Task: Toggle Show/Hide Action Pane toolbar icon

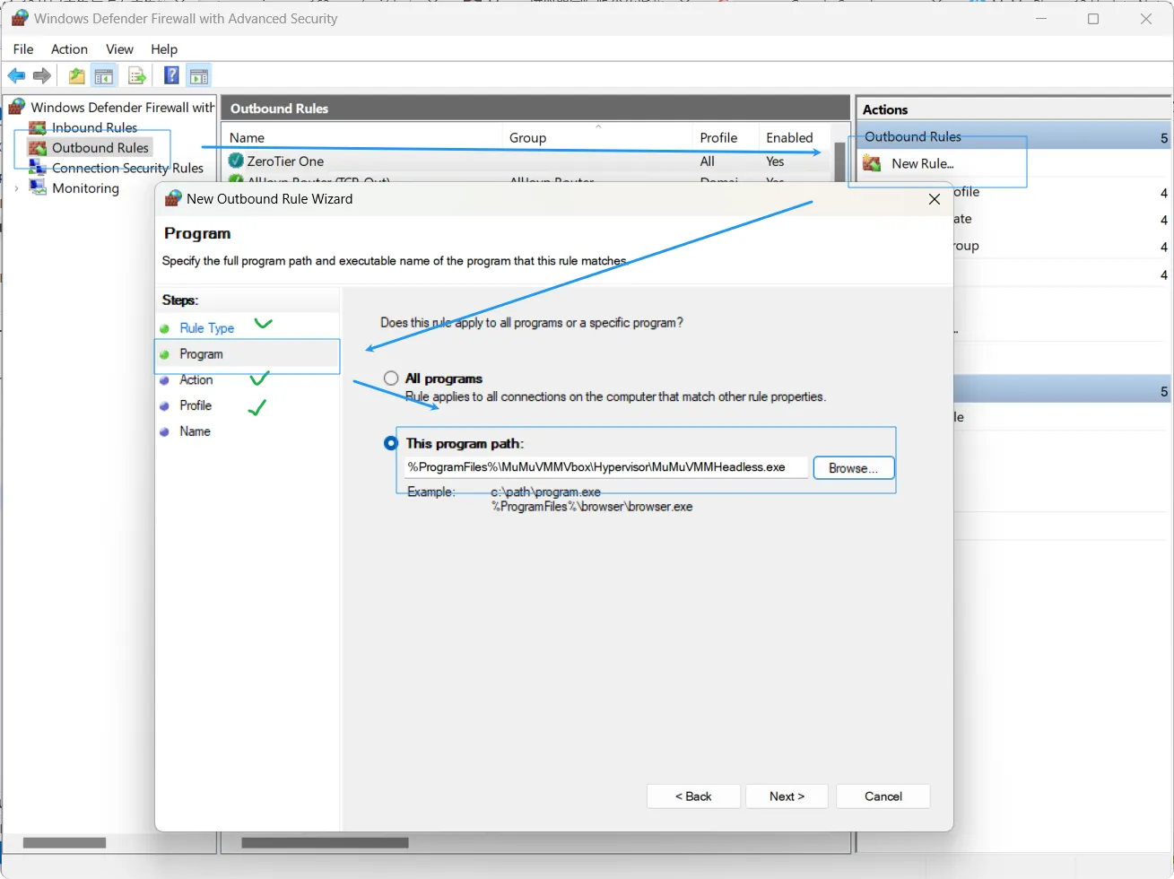Action: [198, 76]
